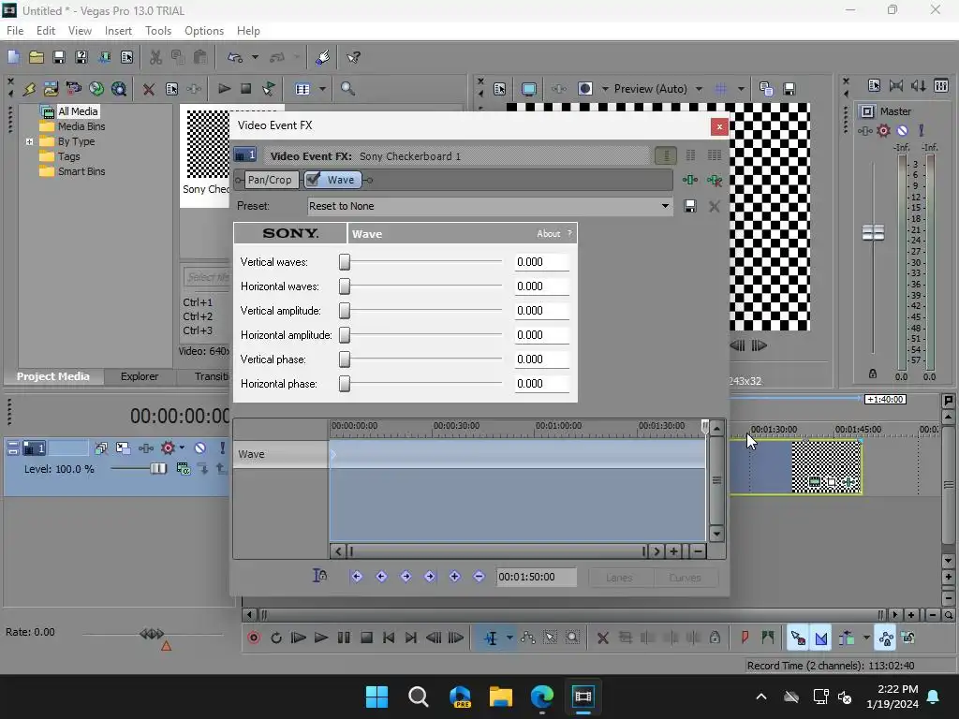Image resolution: width=959 pixels, height=719 pixels.
Task: Open the edit tool dropdown arrow in transport
Action: pos(509,638)
